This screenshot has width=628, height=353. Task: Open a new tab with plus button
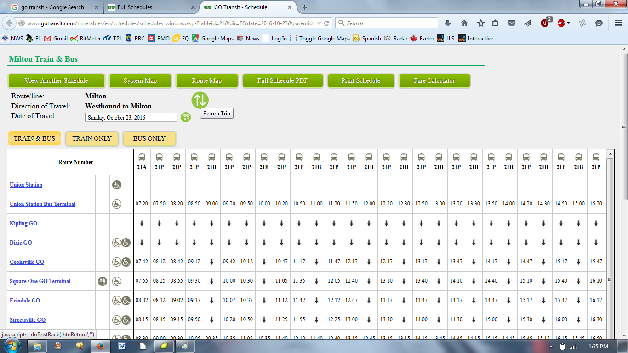coord(305,7)
